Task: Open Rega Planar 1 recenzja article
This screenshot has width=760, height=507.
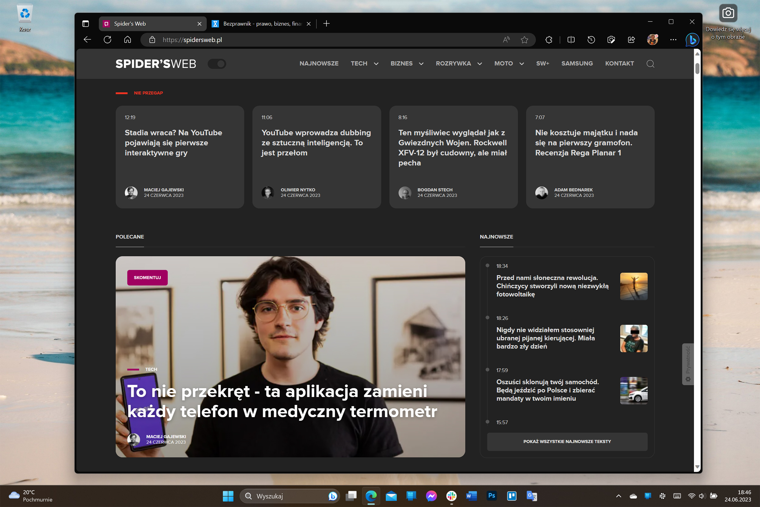Action: (586, 143)
